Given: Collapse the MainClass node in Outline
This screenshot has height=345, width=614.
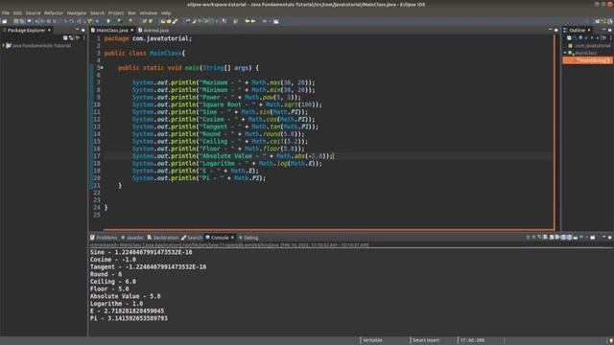Looking at the screenshot, I should coord(565,53).
